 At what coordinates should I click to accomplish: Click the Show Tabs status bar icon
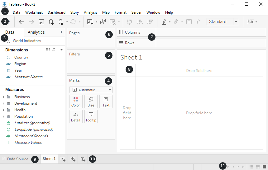click(264, 167)
